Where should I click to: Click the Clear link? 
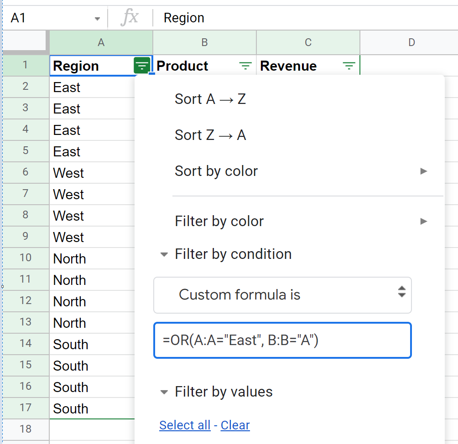(x=235, y=425)
